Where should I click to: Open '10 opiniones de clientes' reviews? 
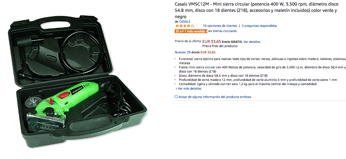click(220, 26)
